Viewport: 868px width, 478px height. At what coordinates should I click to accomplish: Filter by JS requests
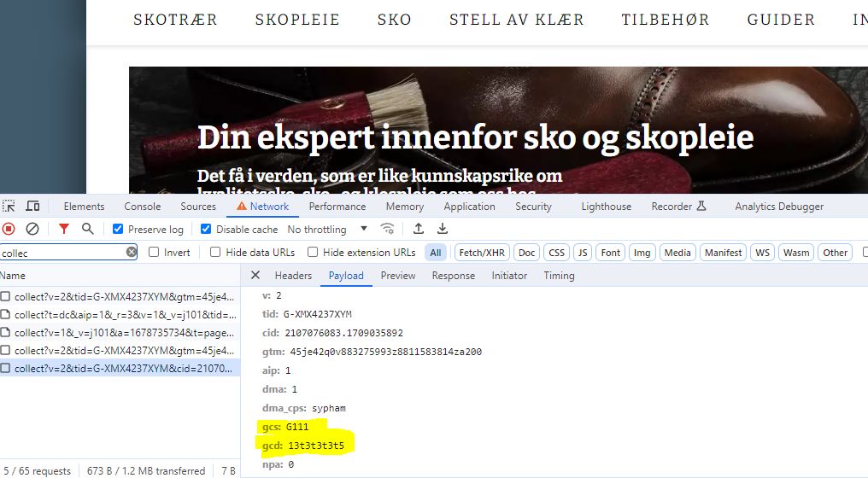pyautogui.click(x=583, y=253)
